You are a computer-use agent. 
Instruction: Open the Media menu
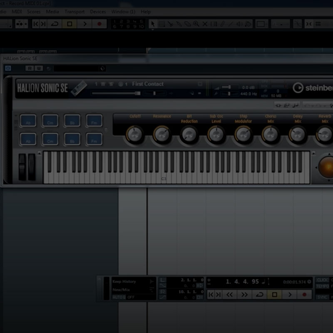point(52,12)
